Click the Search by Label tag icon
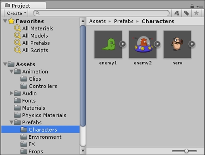 click(187, 13)
